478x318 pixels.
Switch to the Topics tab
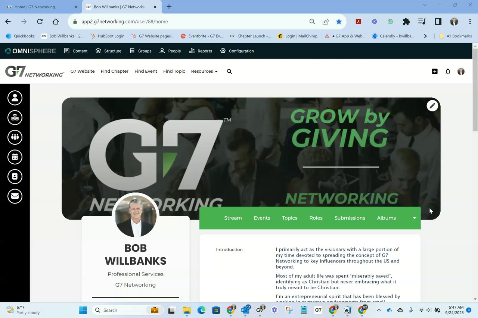pos(290,218)
